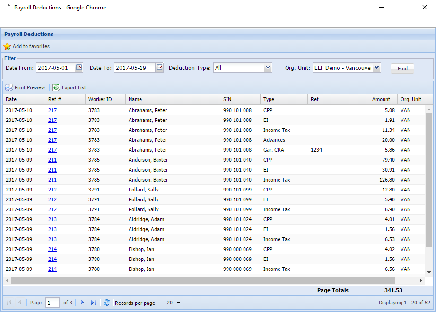Viewport: 436px width, 312px height.
Task: Jump to the last page arrow
Action: click(x=94, y=303)
